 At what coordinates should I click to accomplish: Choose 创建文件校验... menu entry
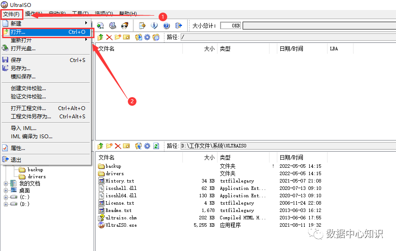click(45, 88)
